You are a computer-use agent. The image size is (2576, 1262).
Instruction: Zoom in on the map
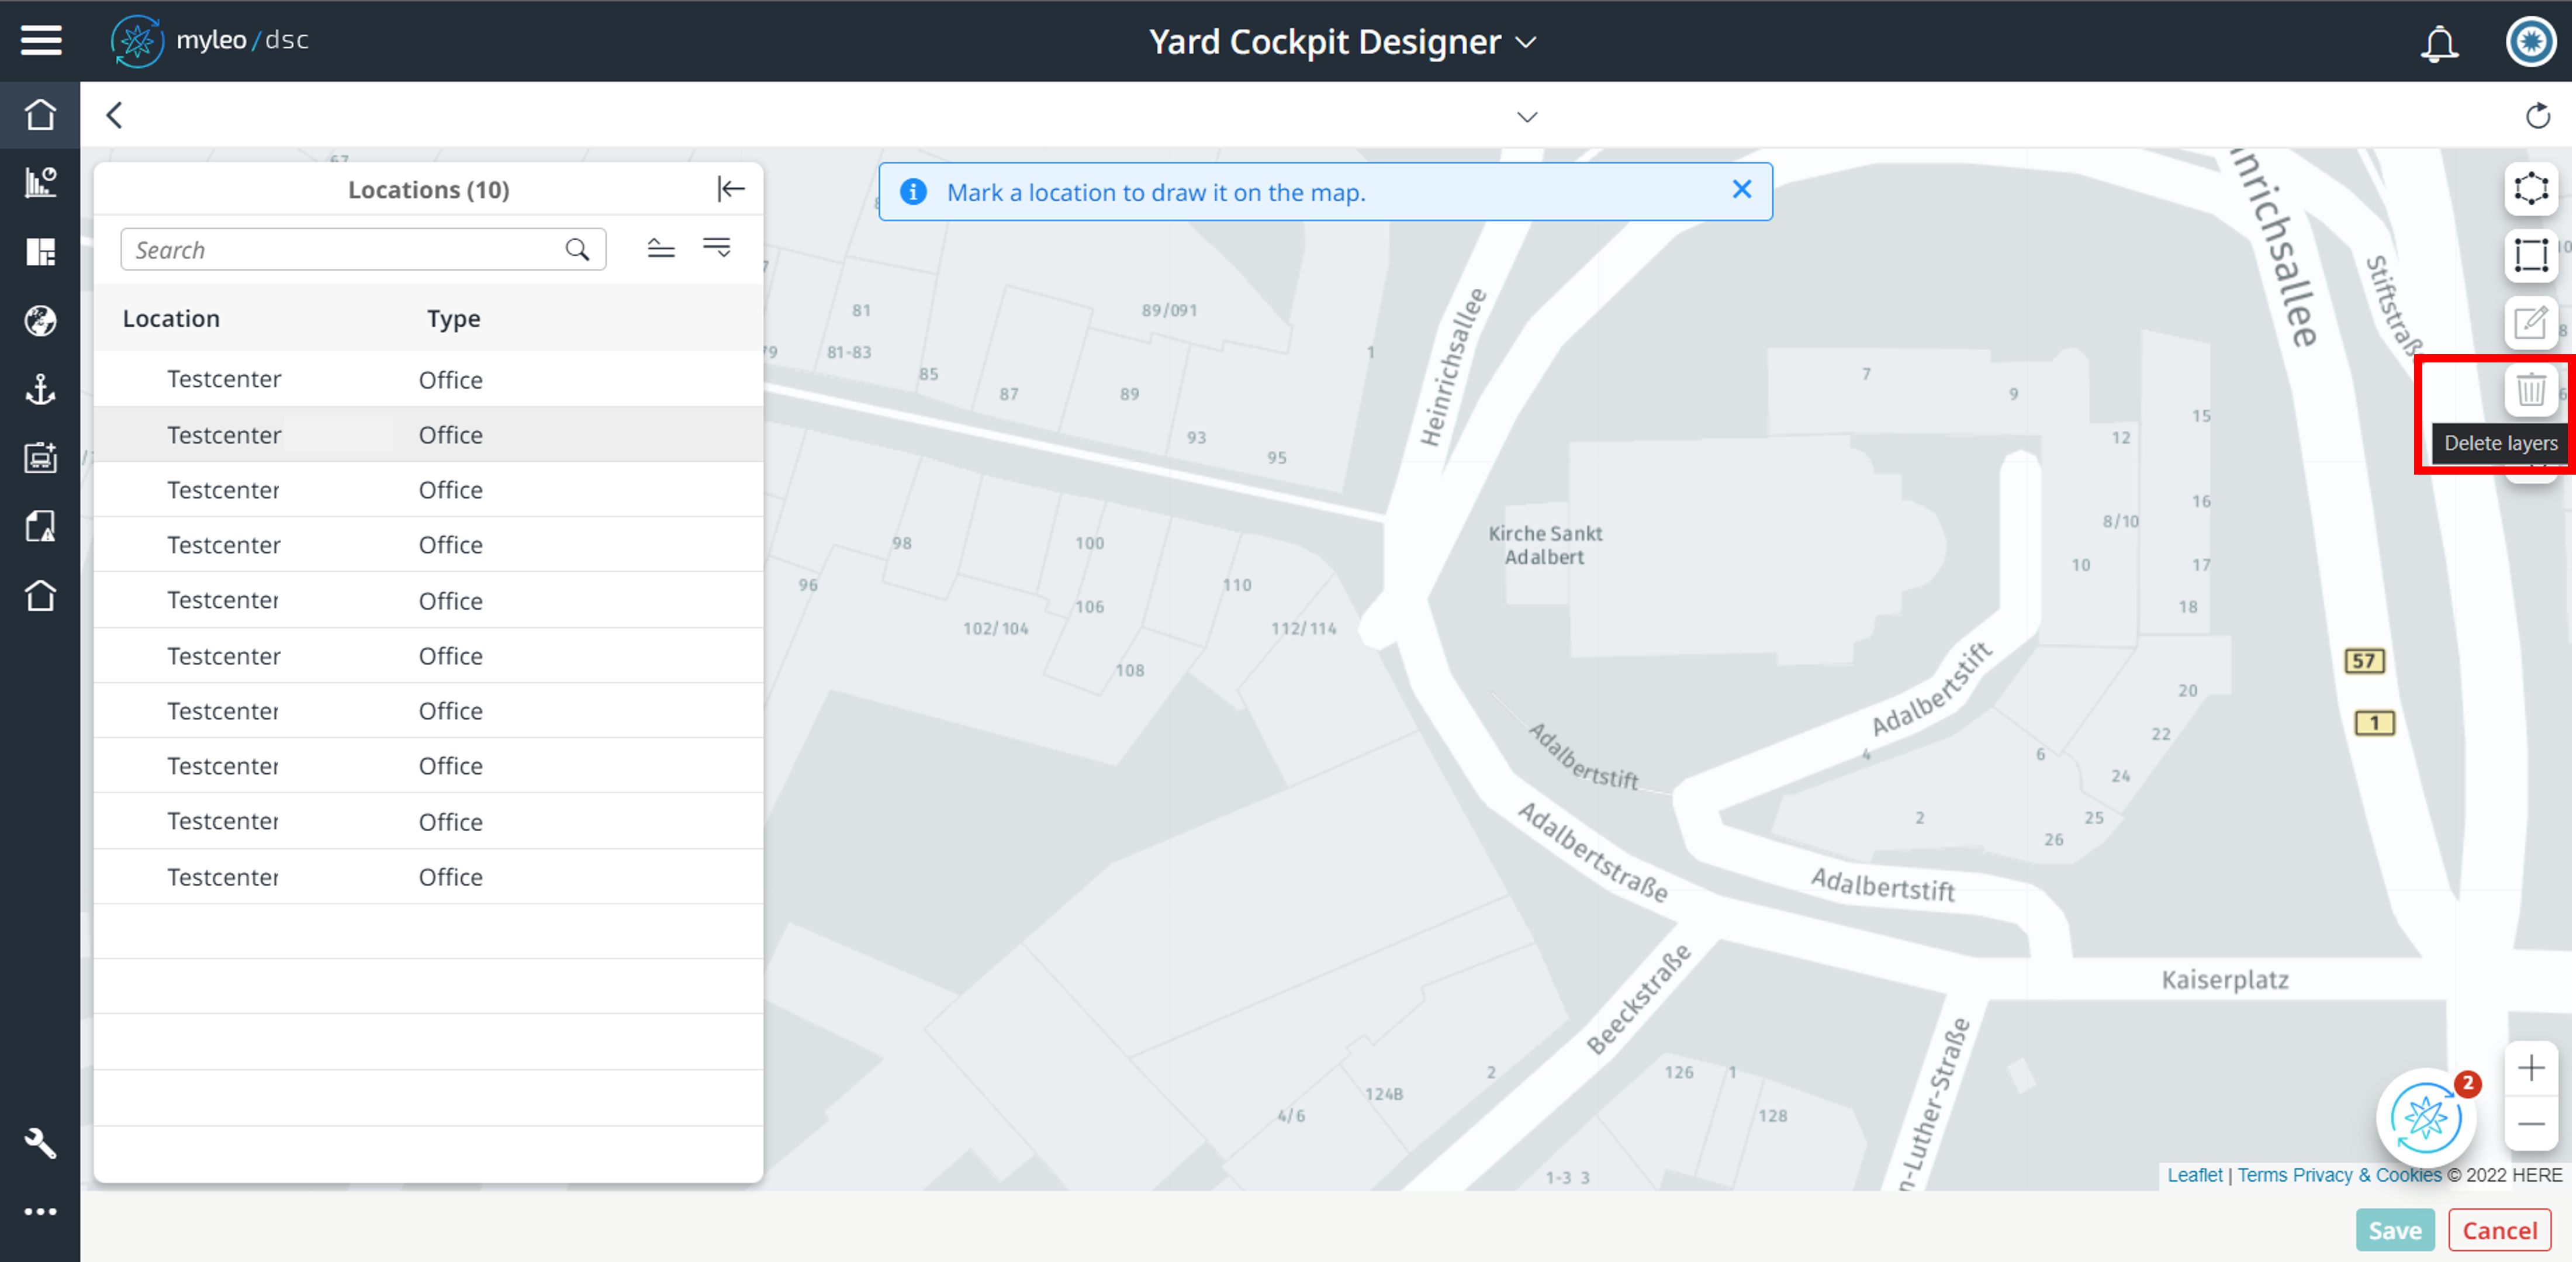2530,1068
